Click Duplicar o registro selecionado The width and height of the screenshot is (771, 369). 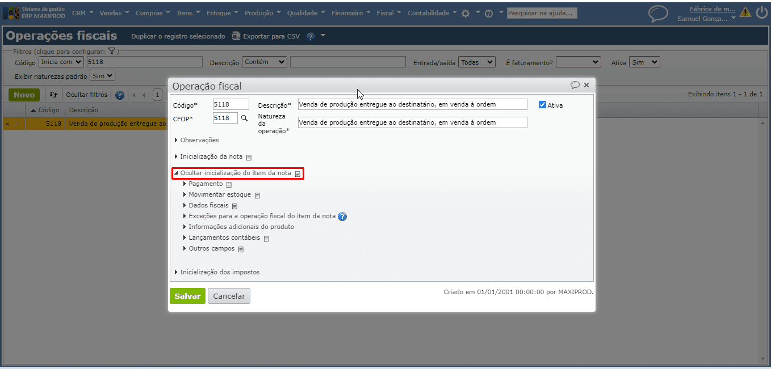(x=178, y=36)
